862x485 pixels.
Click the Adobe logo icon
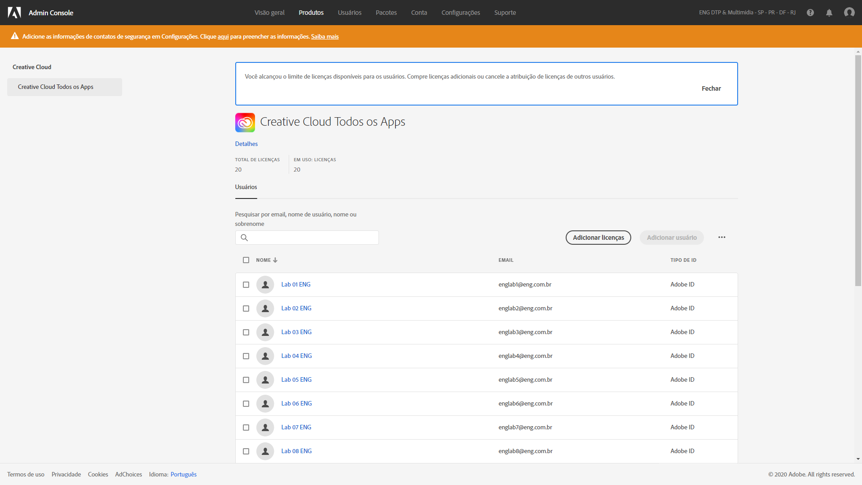pos(14,13)
